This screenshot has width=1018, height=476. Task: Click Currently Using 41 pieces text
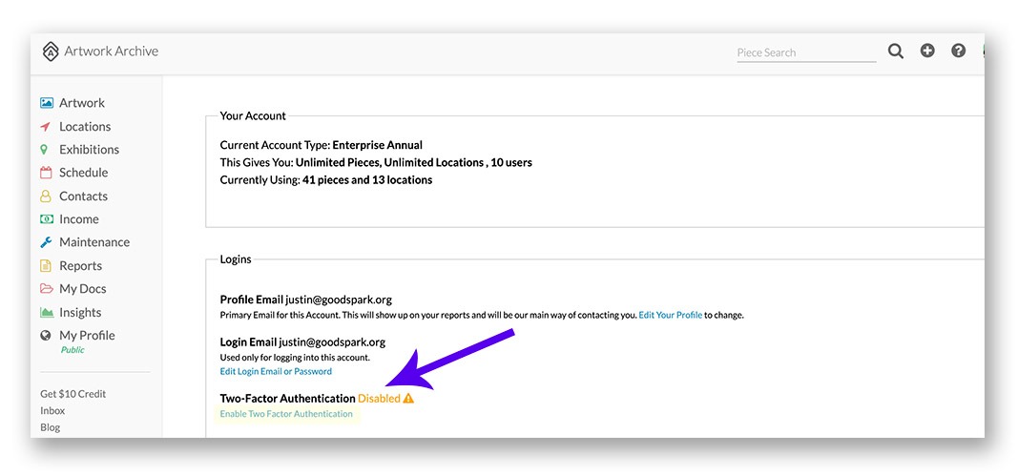point(326,180)
